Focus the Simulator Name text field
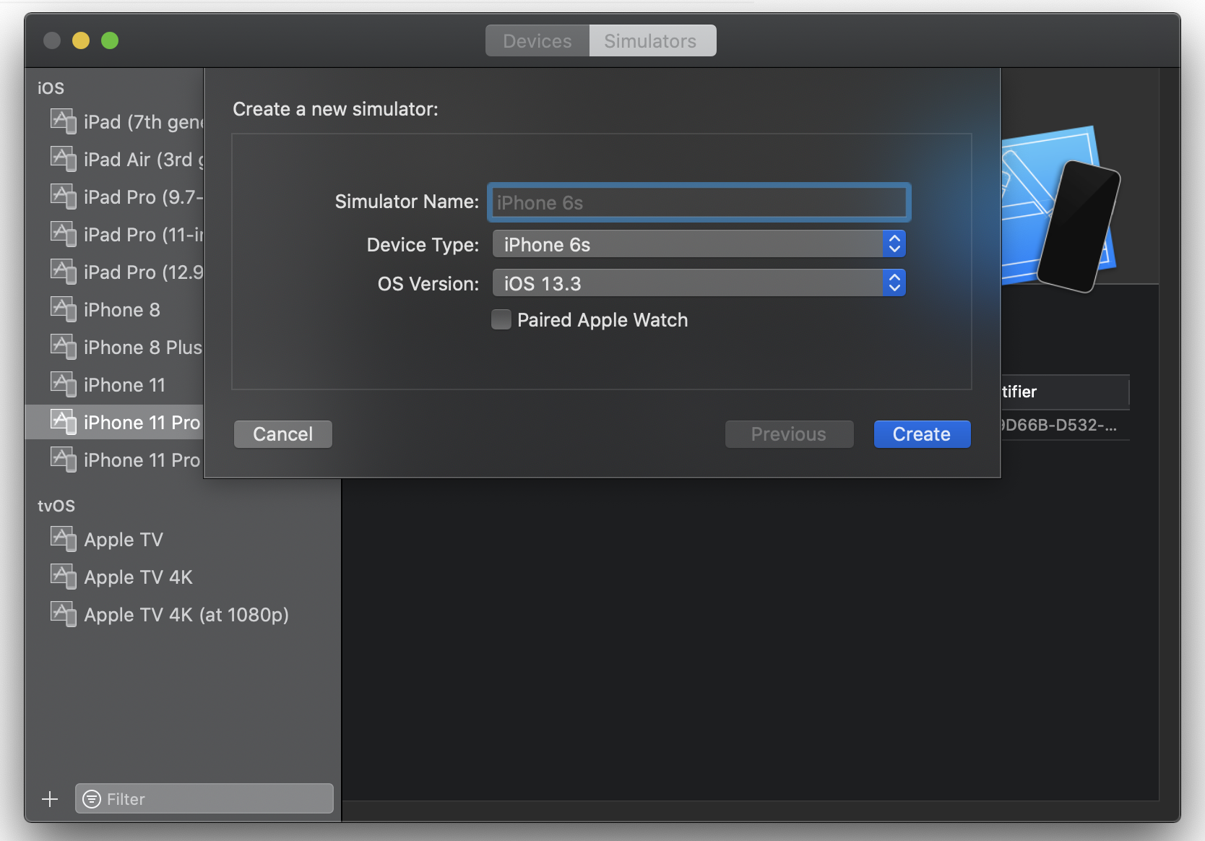The height and width of the screenshot is (841, 1205). (x=699, y=202)
